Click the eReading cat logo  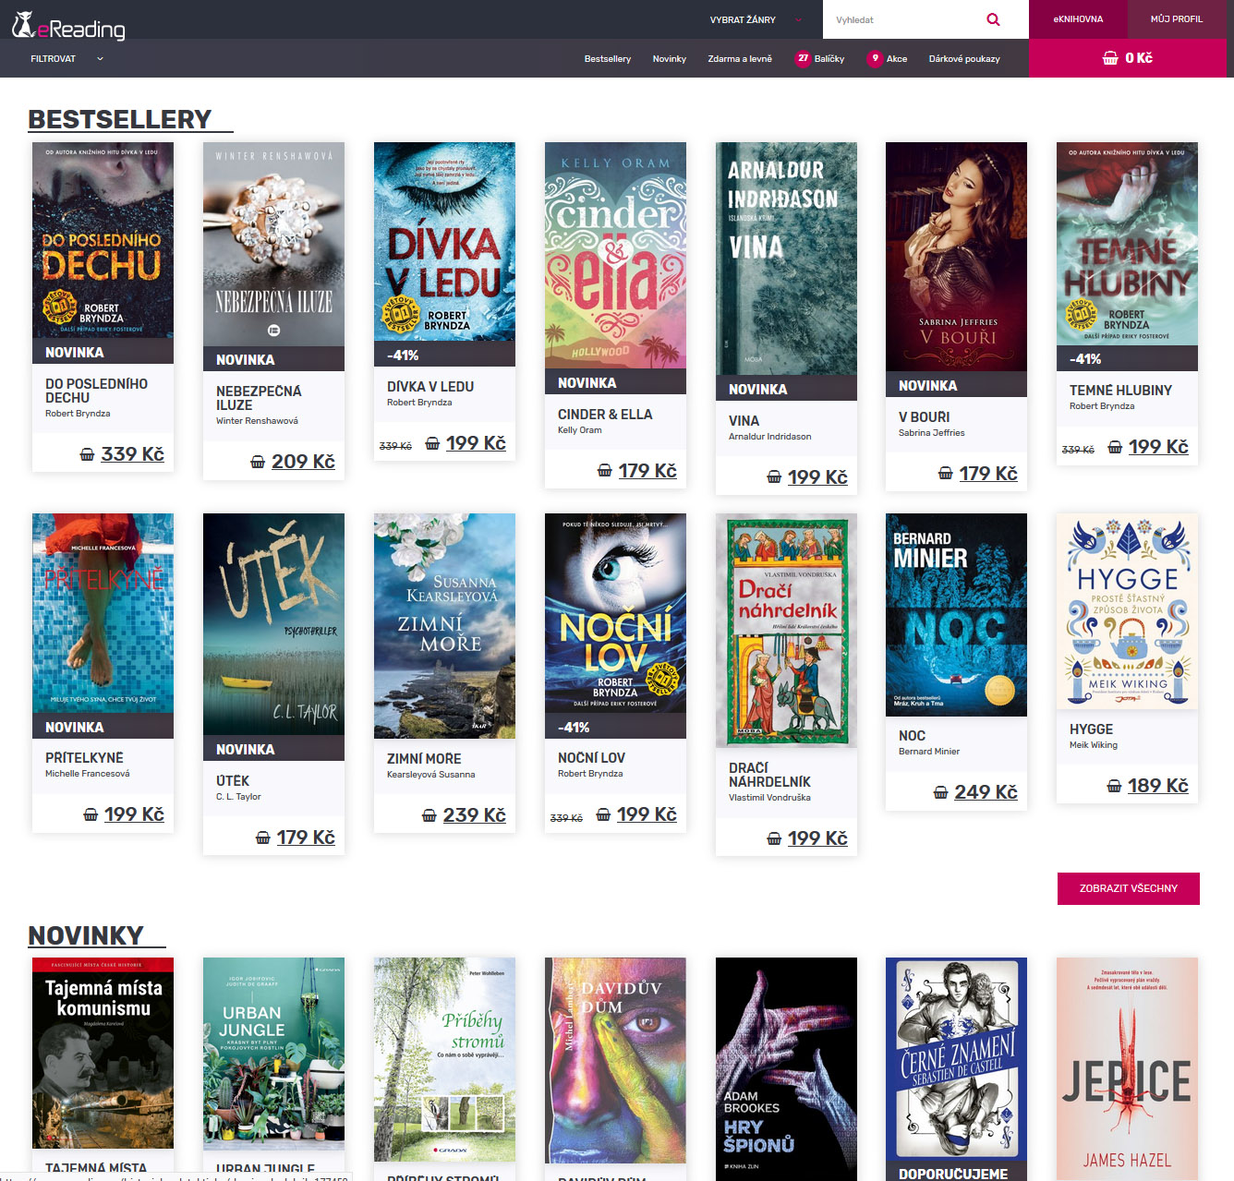click(x=24, y=25)
